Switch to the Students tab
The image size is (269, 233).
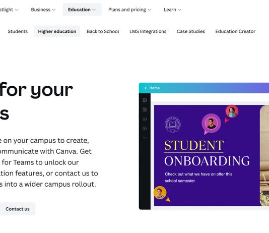pyautogui.click(x=18, y=31)
